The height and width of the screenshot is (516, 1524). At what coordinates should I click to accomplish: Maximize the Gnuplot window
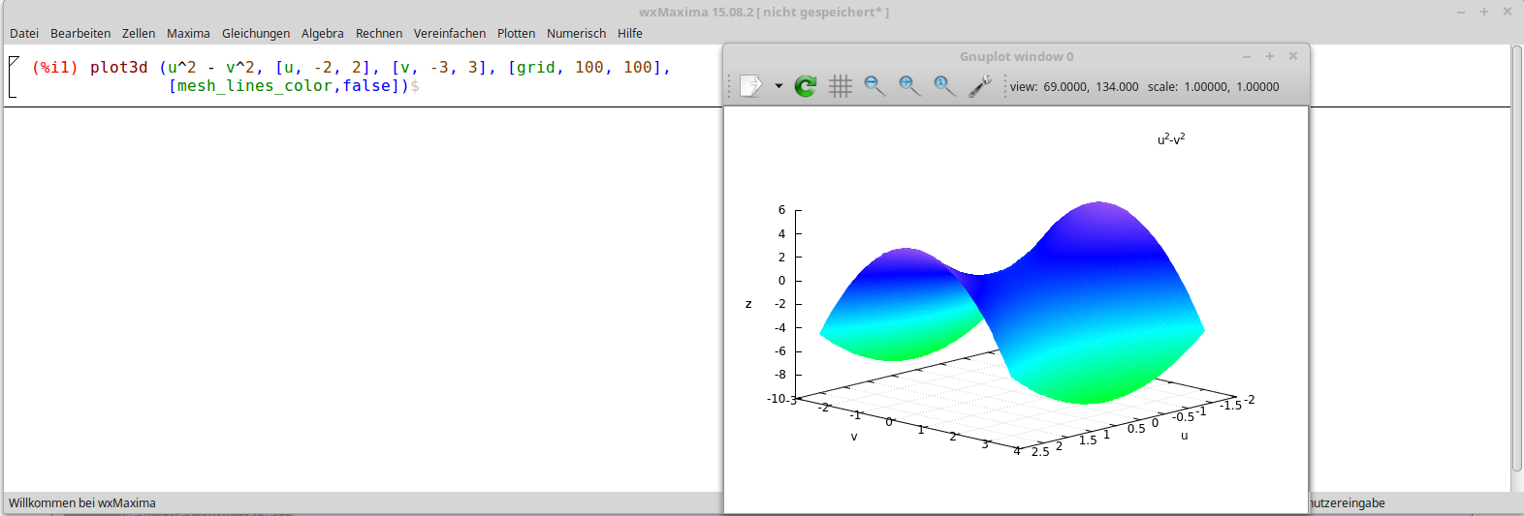coord(1270,56)
